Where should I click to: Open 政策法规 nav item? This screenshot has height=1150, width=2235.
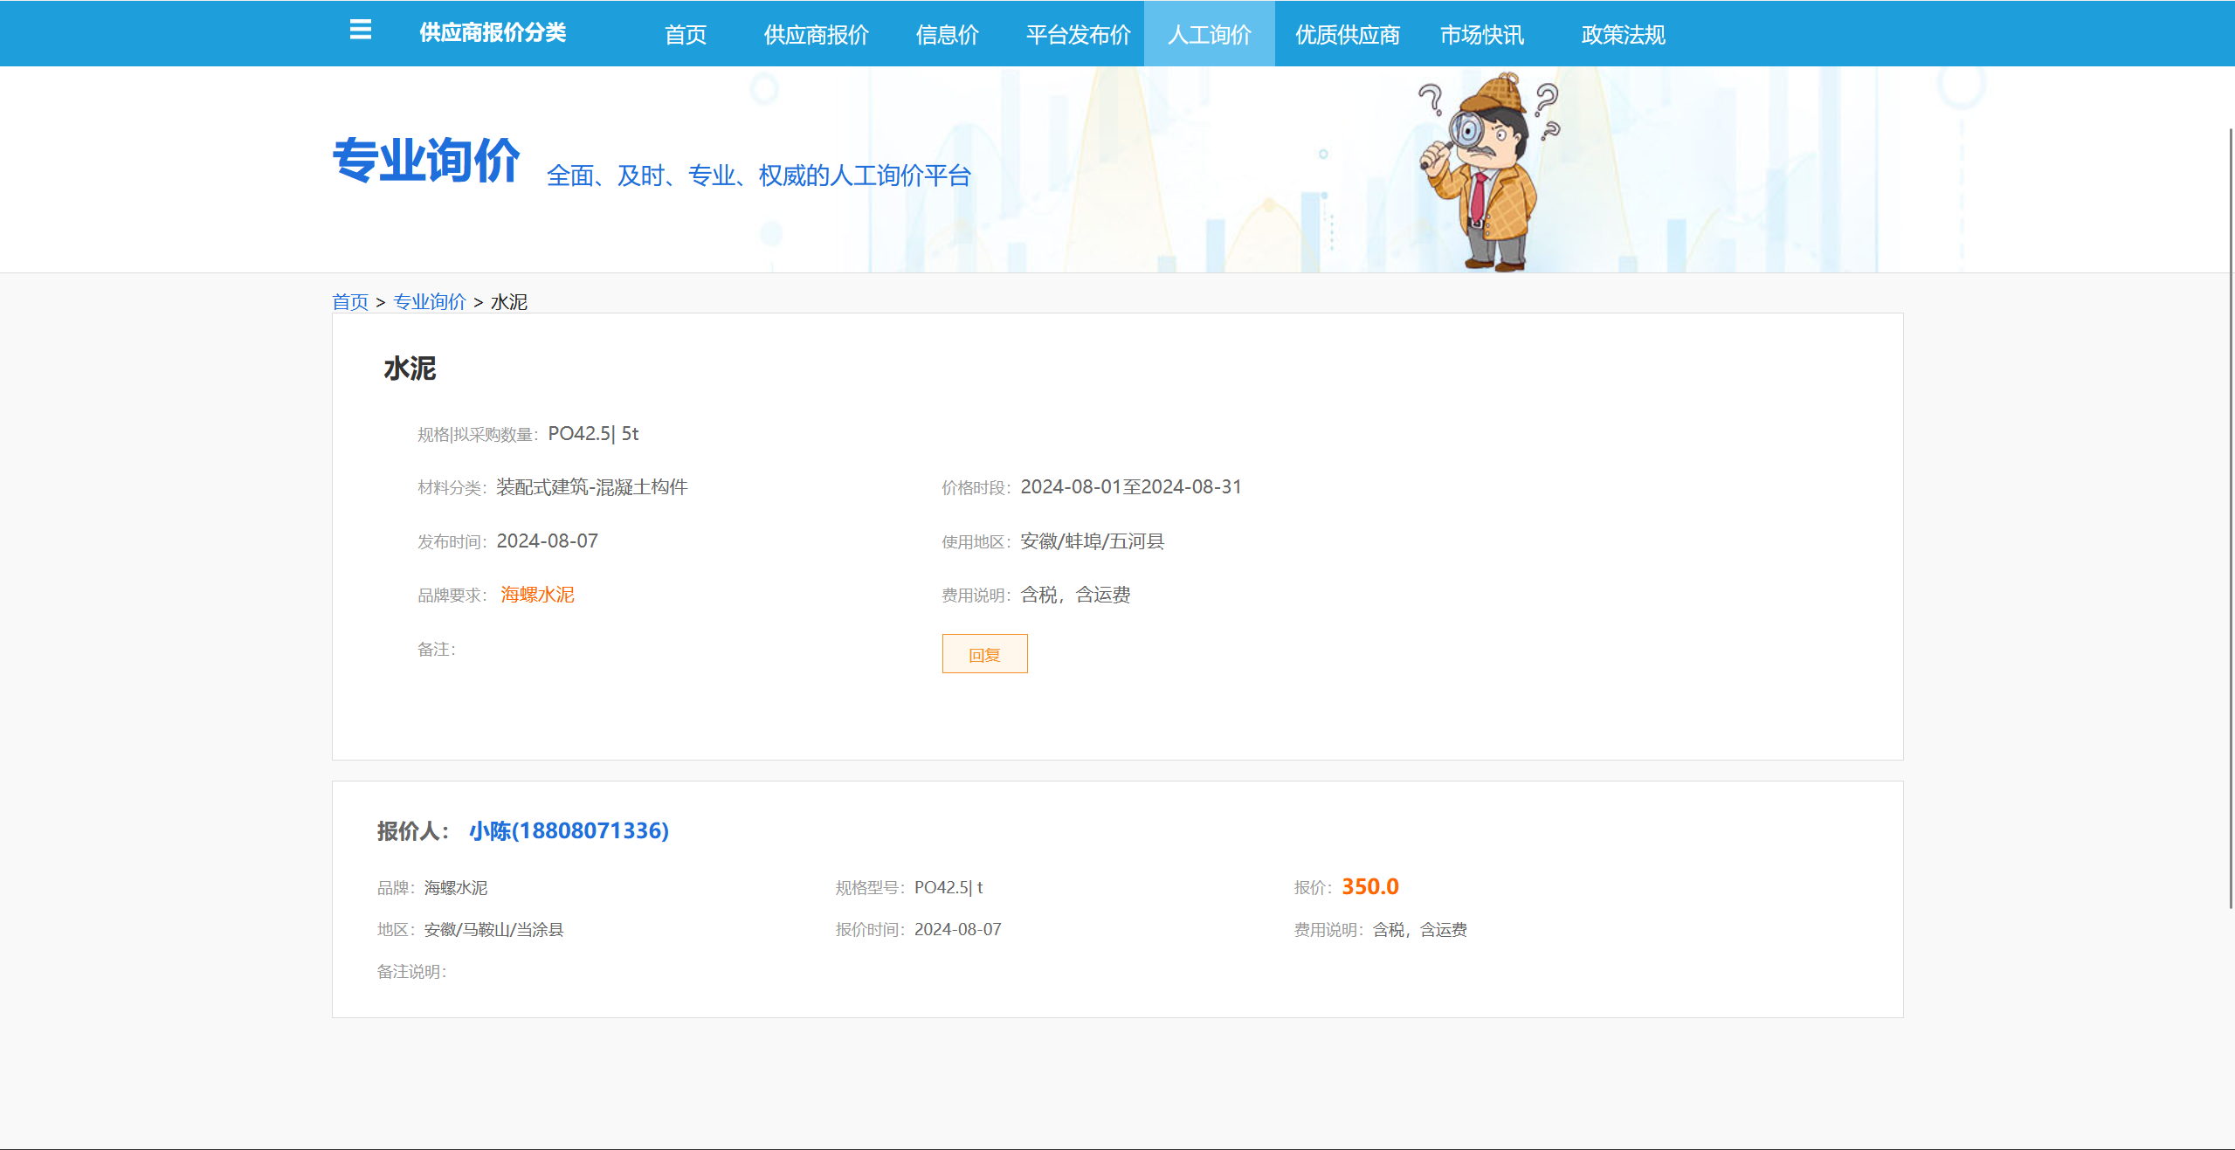pyautogui.click(x=1623, y=35)
